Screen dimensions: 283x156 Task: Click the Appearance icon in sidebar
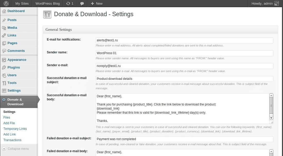coord(4,60)
